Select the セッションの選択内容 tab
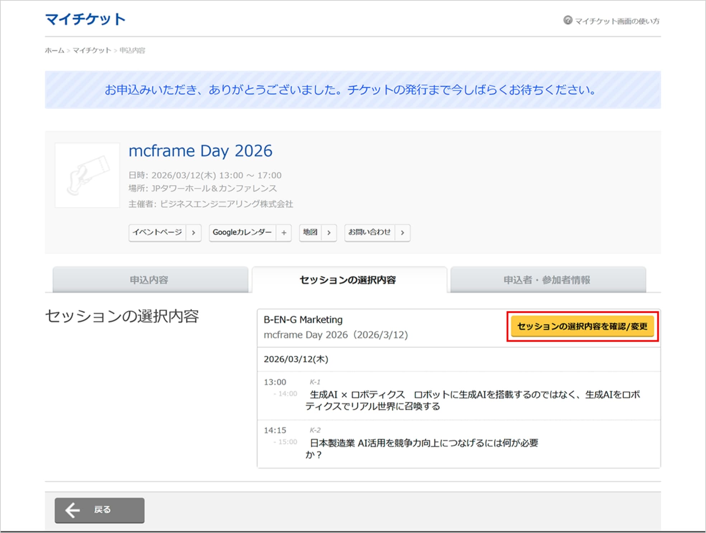Viewport: 706px width, 533px height. pos(348,280)
